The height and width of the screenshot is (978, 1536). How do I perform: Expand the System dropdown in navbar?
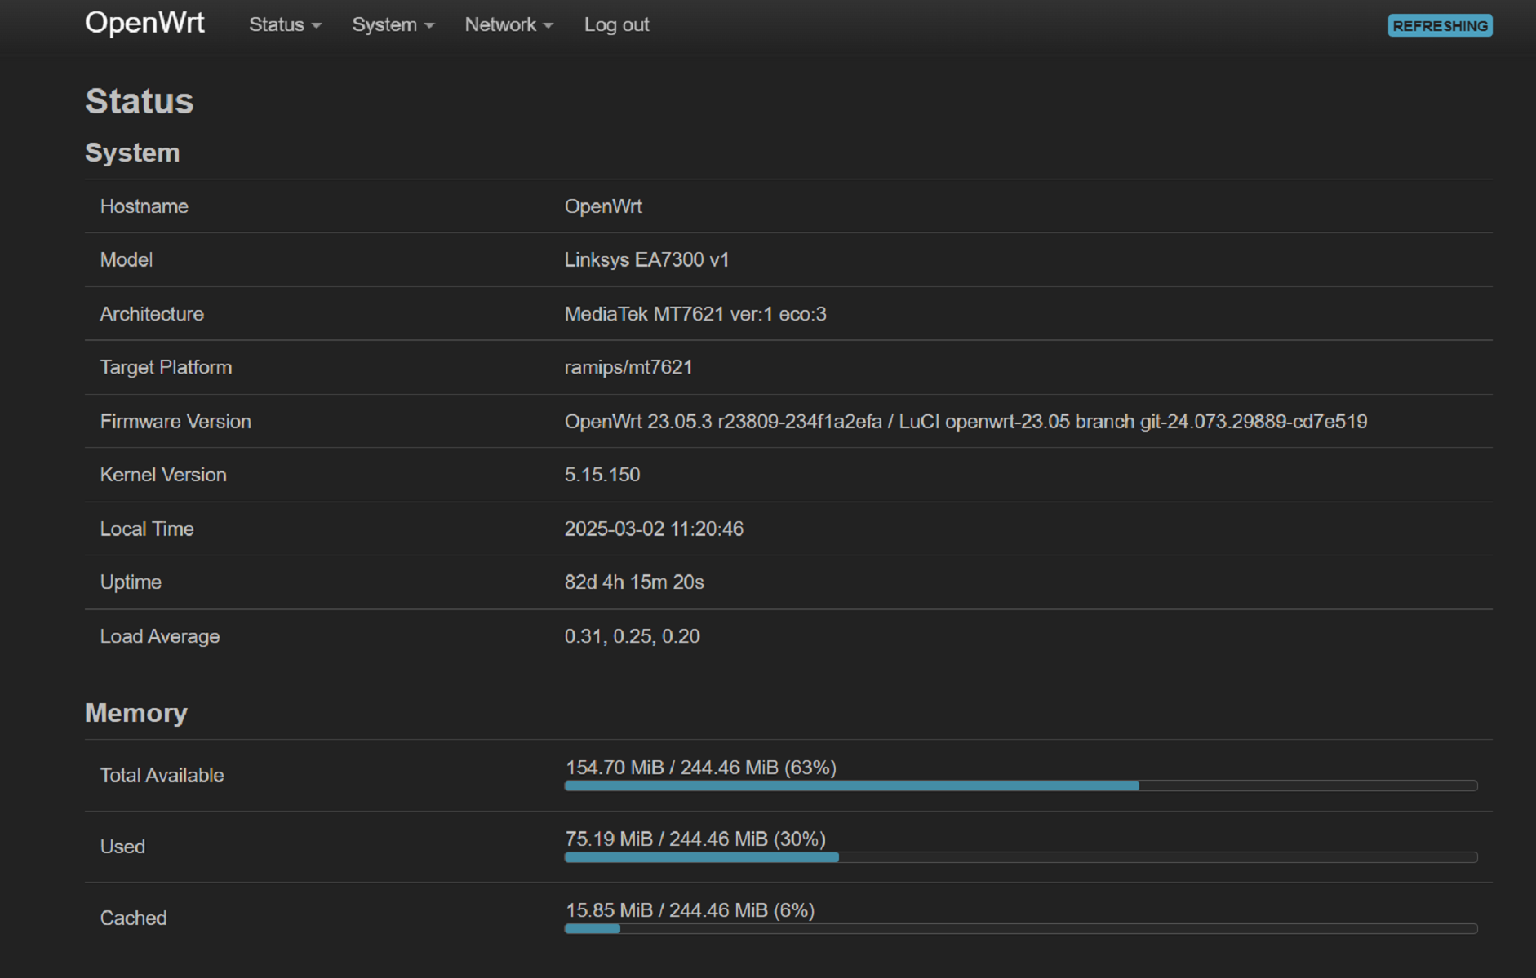385,24
